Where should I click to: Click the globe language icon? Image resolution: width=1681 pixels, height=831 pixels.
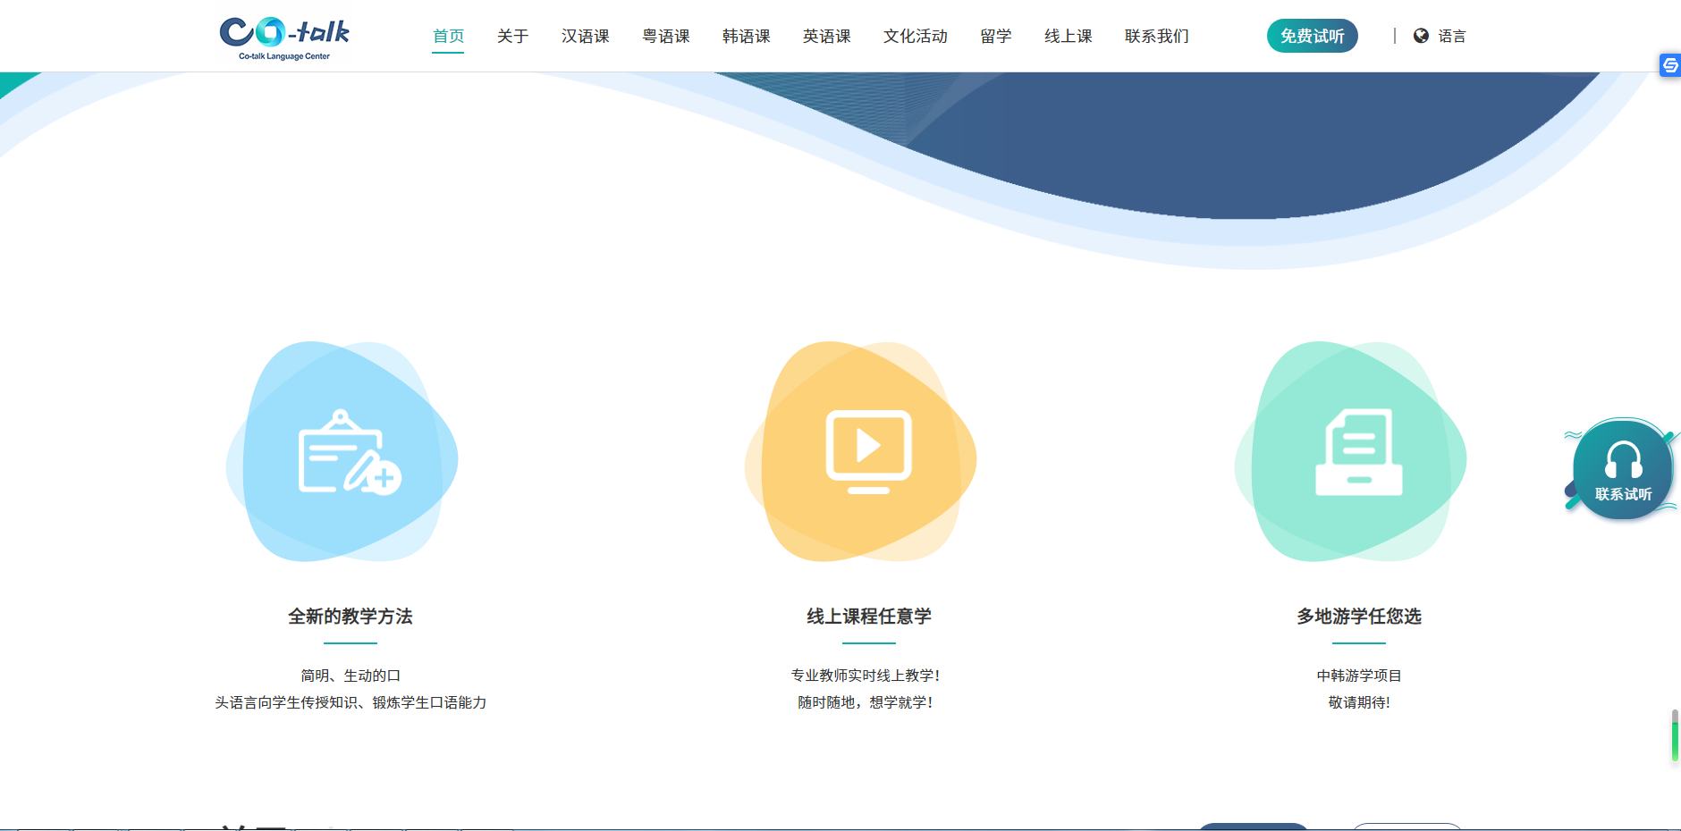1421,36
